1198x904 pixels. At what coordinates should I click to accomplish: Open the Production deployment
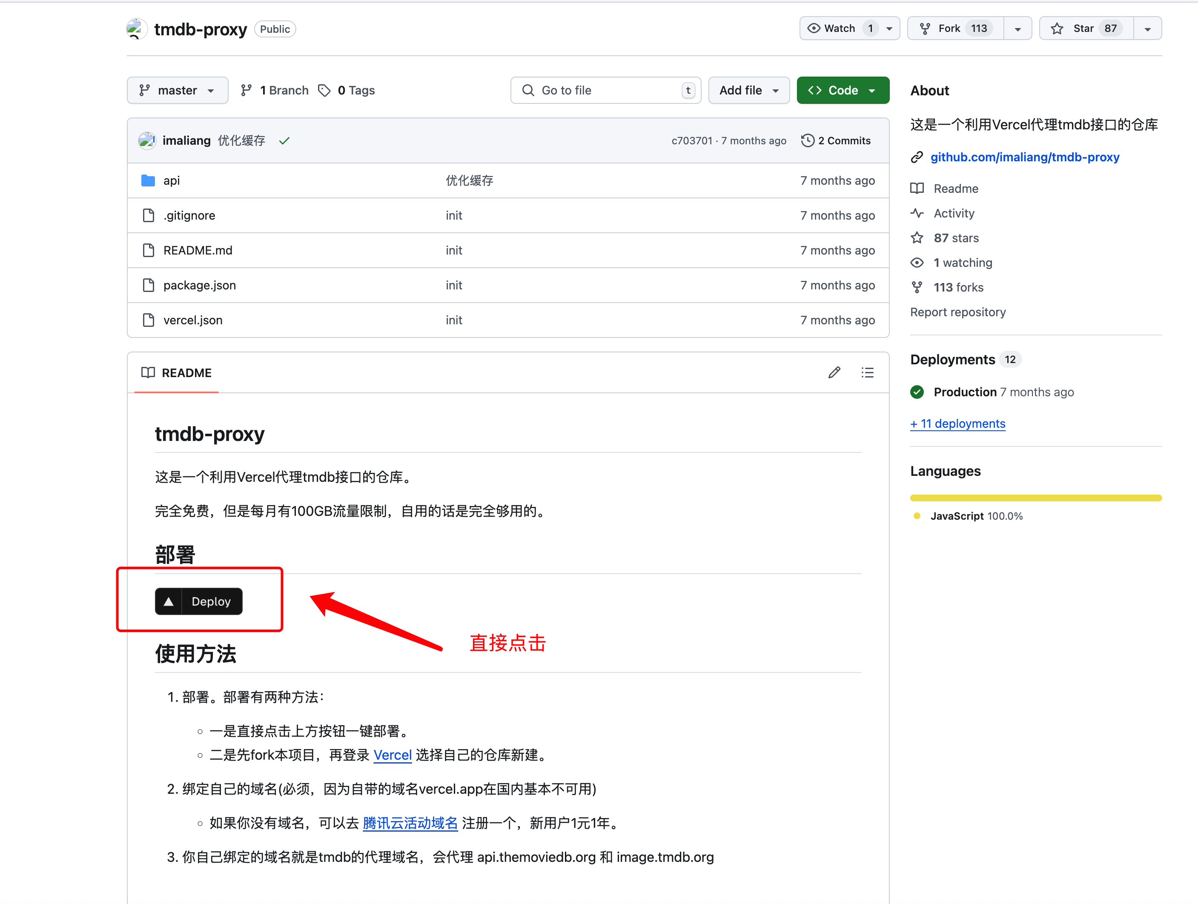[965, 392]
